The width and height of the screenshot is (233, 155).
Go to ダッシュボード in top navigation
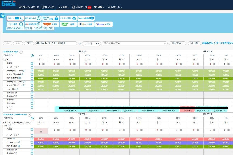(x=29, y=7)
